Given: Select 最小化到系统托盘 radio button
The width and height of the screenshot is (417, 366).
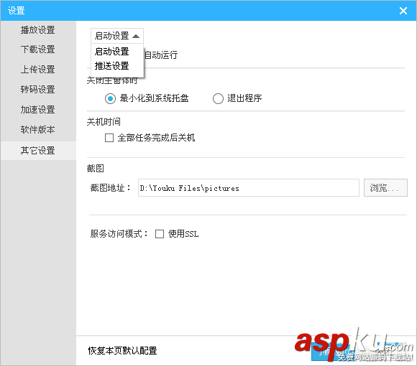Looking at the screenshot, I should 110,98.
